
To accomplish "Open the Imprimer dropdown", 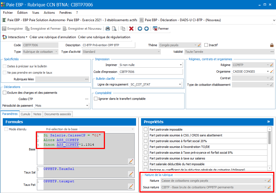I will pos(181,65).
